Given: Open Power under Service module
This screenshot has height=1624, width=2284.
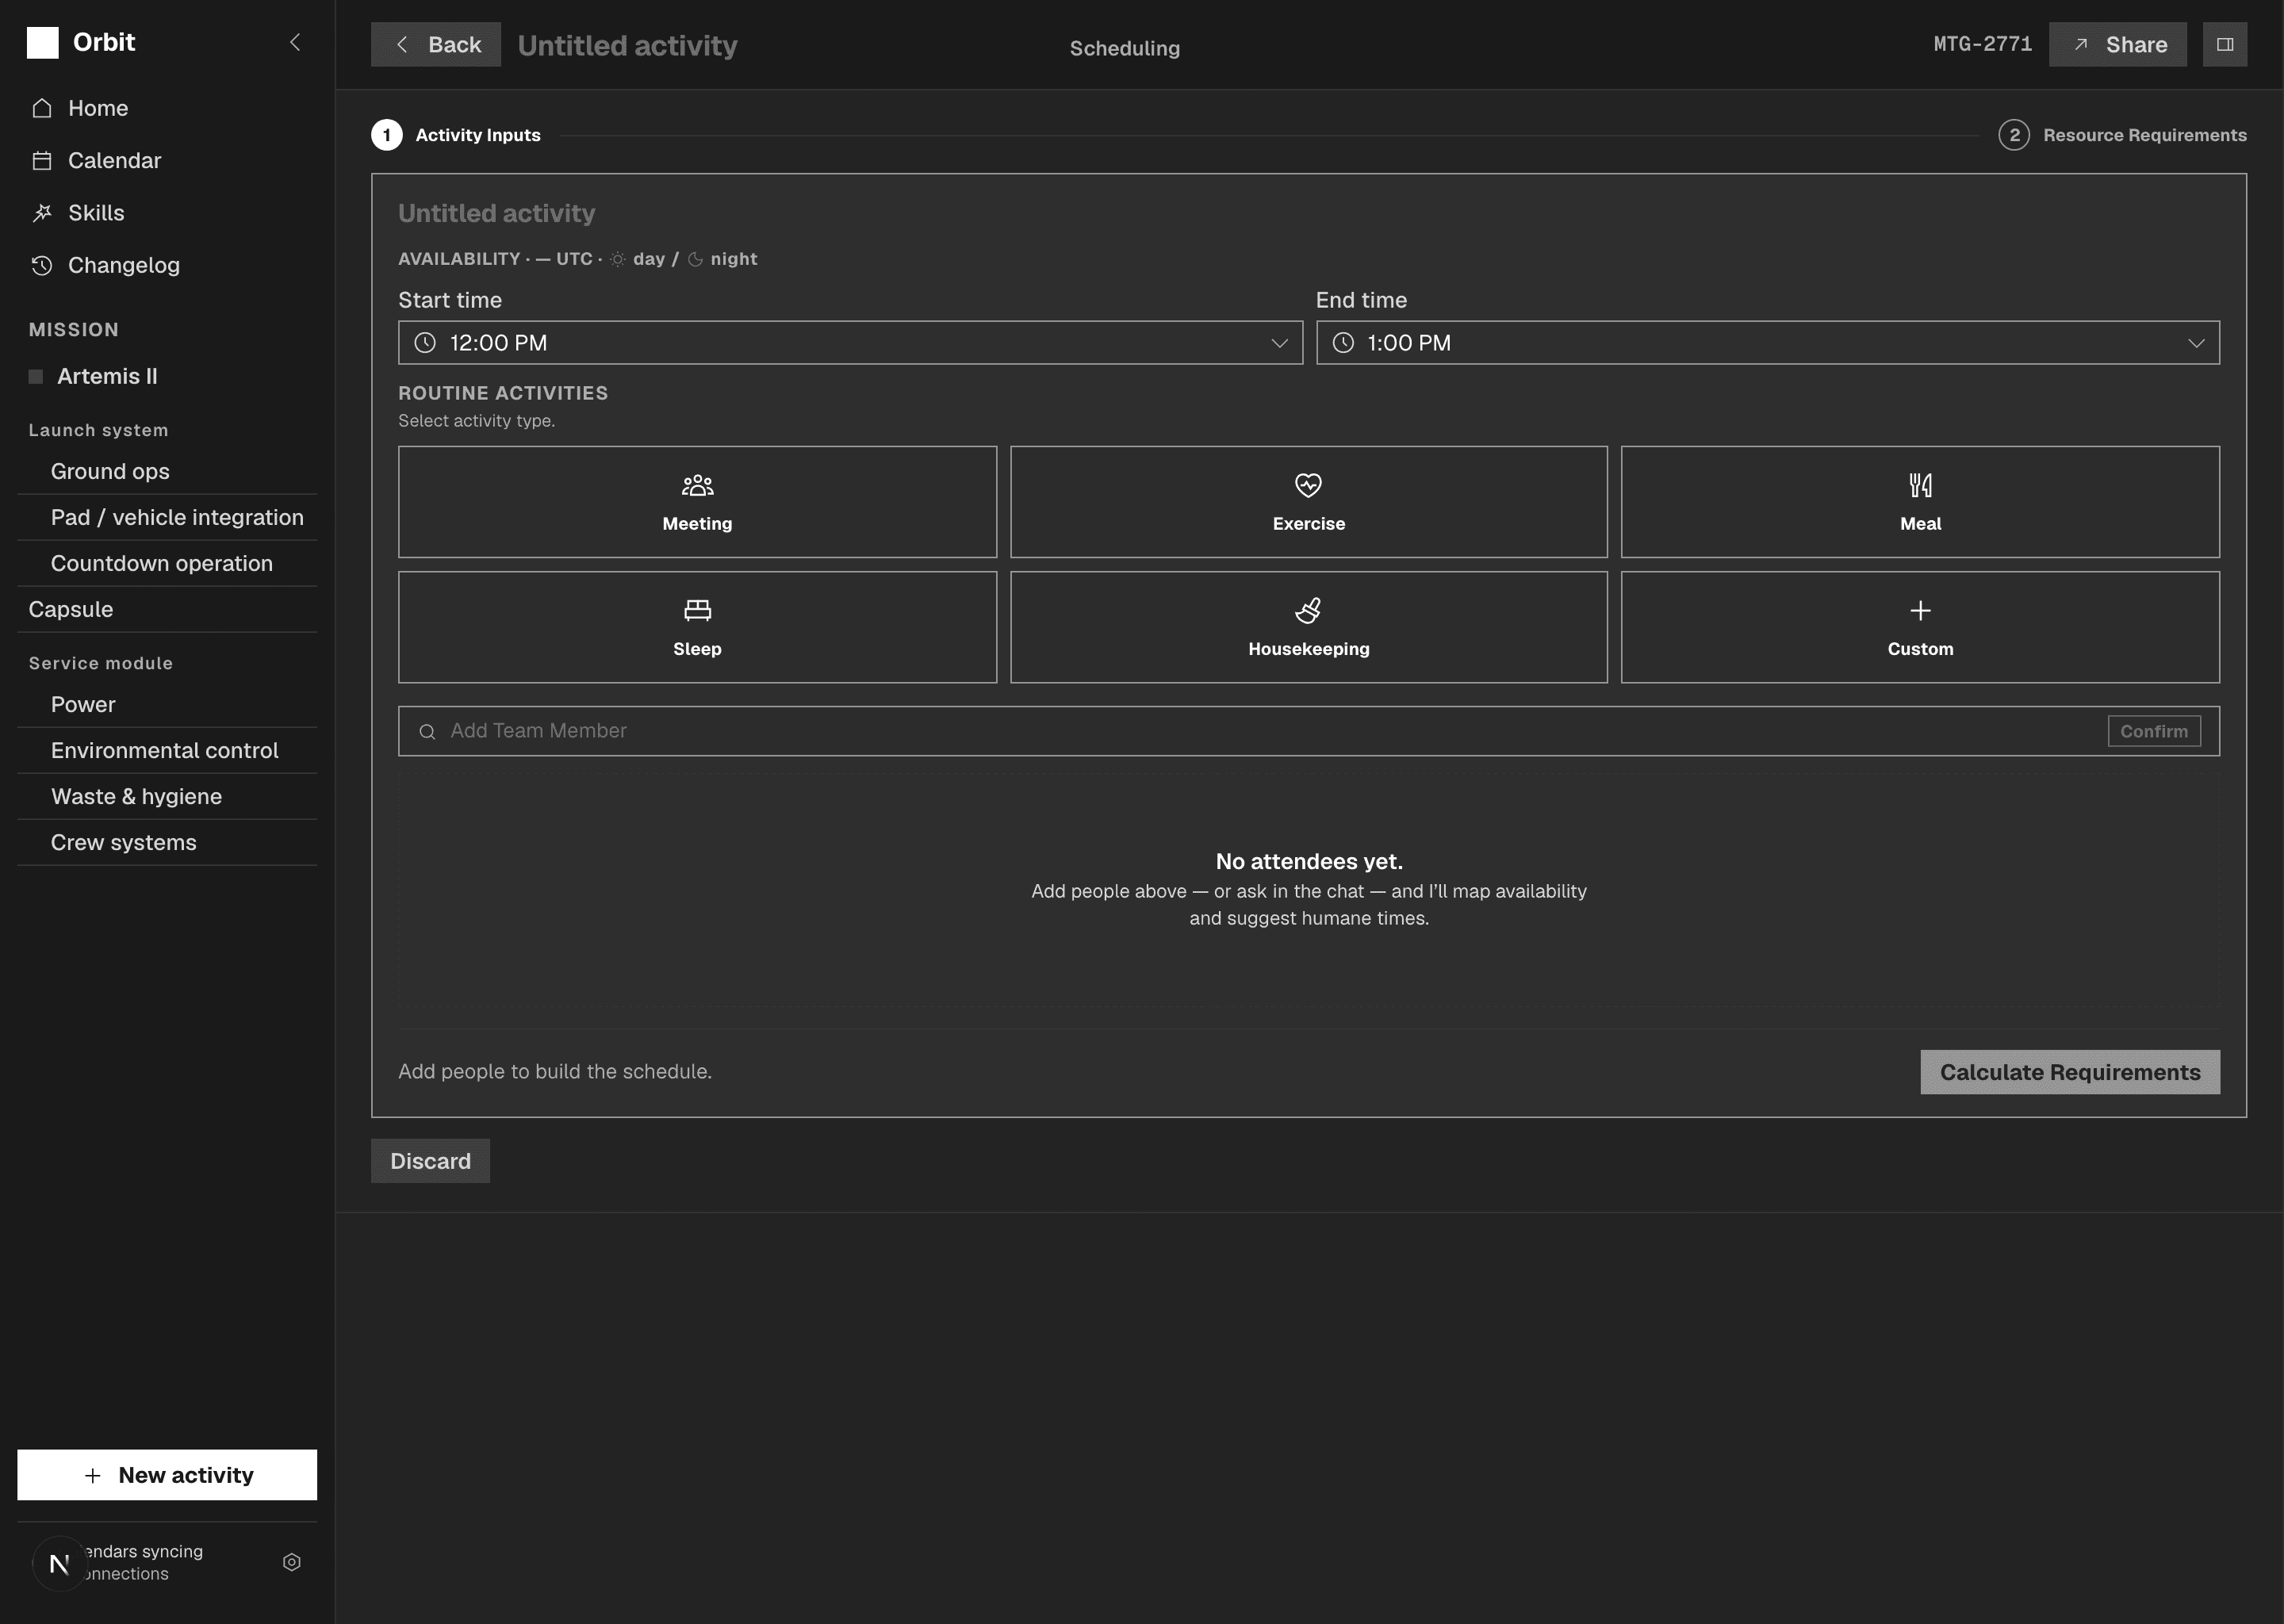Looking at the screenshot, I should pyautogui.click(x=167, y=704).
